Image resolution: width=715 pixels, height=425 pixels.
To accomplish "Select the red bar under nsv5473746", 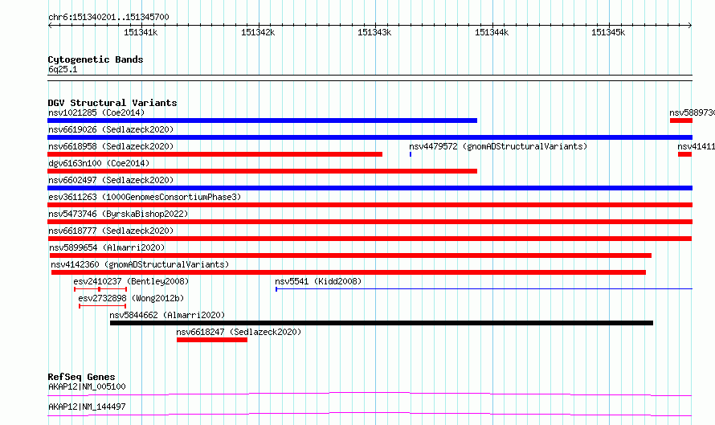I will coord(370,222).
